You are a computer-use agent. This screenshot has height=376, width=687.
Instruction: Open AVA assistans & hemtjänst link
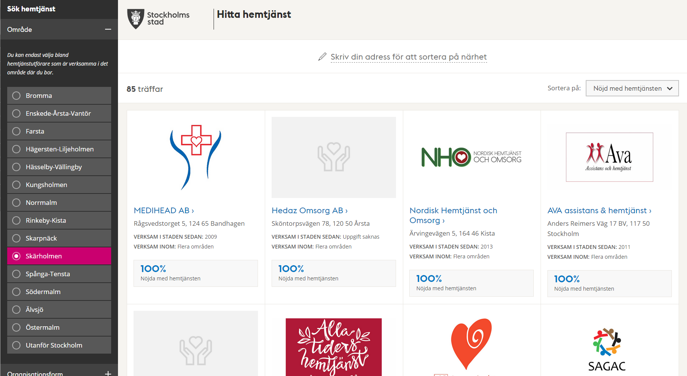pyautogui.click(x=599, y=211)
